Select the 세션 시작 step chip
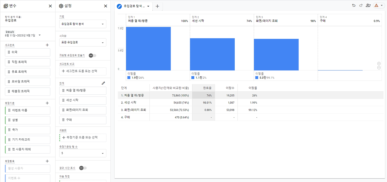Viewport: 387px width, 182px height. pos(83,100)
